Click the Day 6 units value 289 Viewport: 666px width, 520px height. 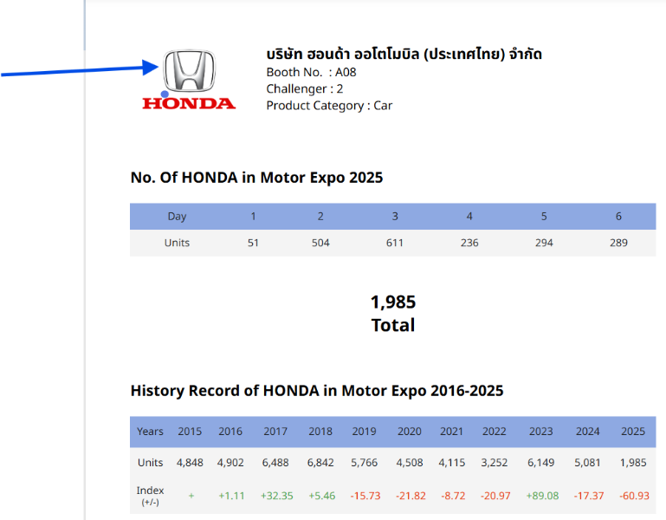point(618,243)
